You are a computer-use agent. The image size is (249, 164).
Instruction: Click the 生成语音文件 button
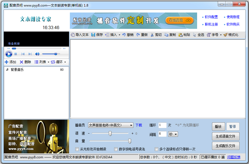click(x=226, y=136)
